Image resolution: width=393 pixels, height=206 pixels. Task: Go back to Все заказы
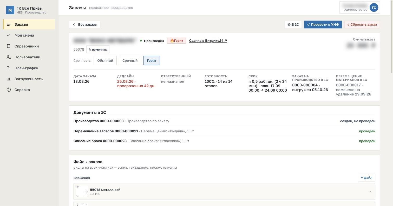[x=84, y=25]
